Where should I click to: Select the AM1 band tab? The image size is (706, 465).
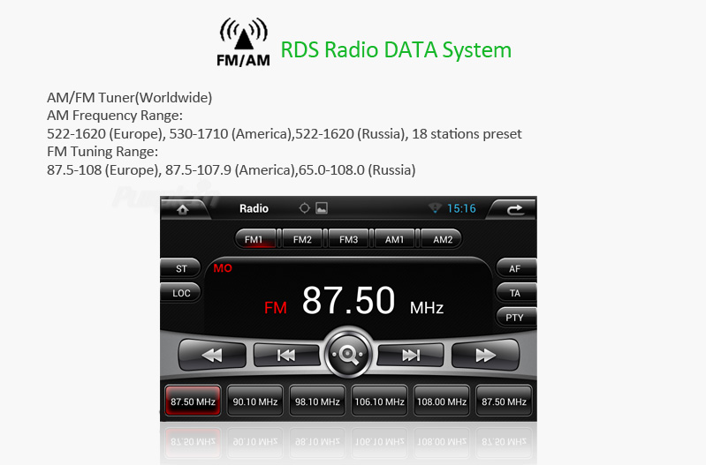395,239
